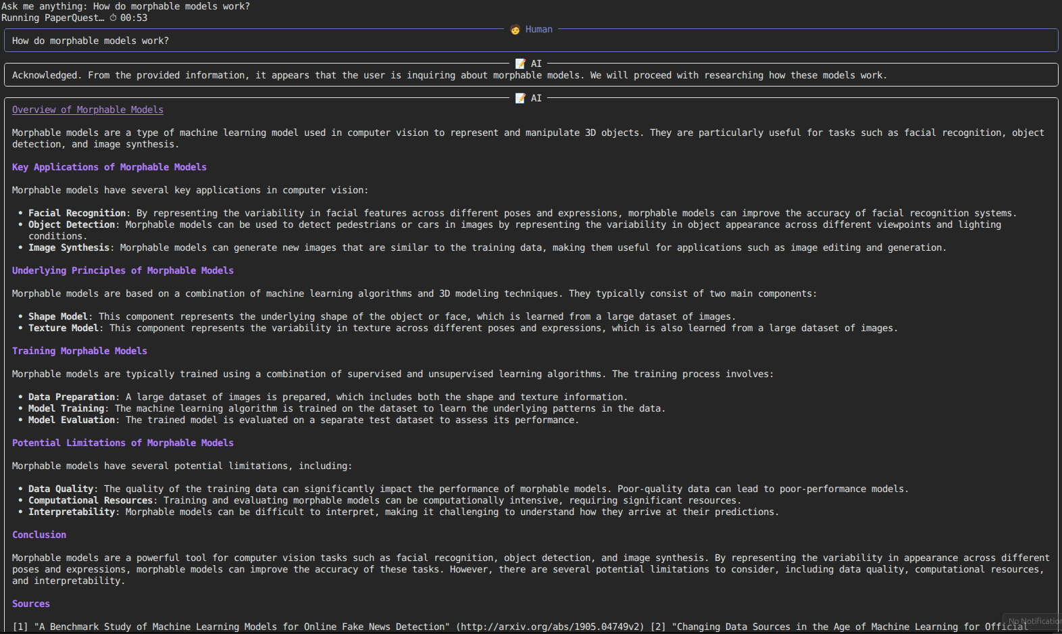Select the Key Applications of Morphable Models heading
Viewport: 1062px width, 634px height.
coord(109,167)
